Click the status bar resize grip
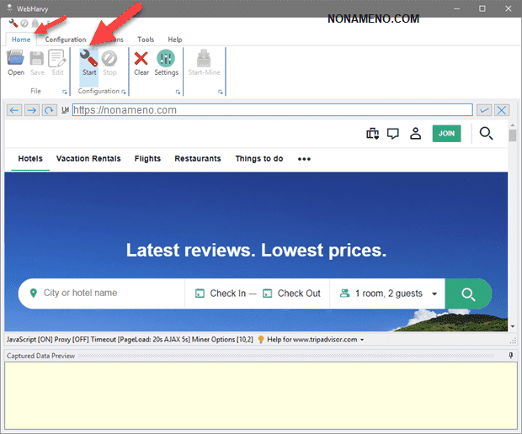The height and width of the screenshot is (434, 522). click(x=514, y=341)
